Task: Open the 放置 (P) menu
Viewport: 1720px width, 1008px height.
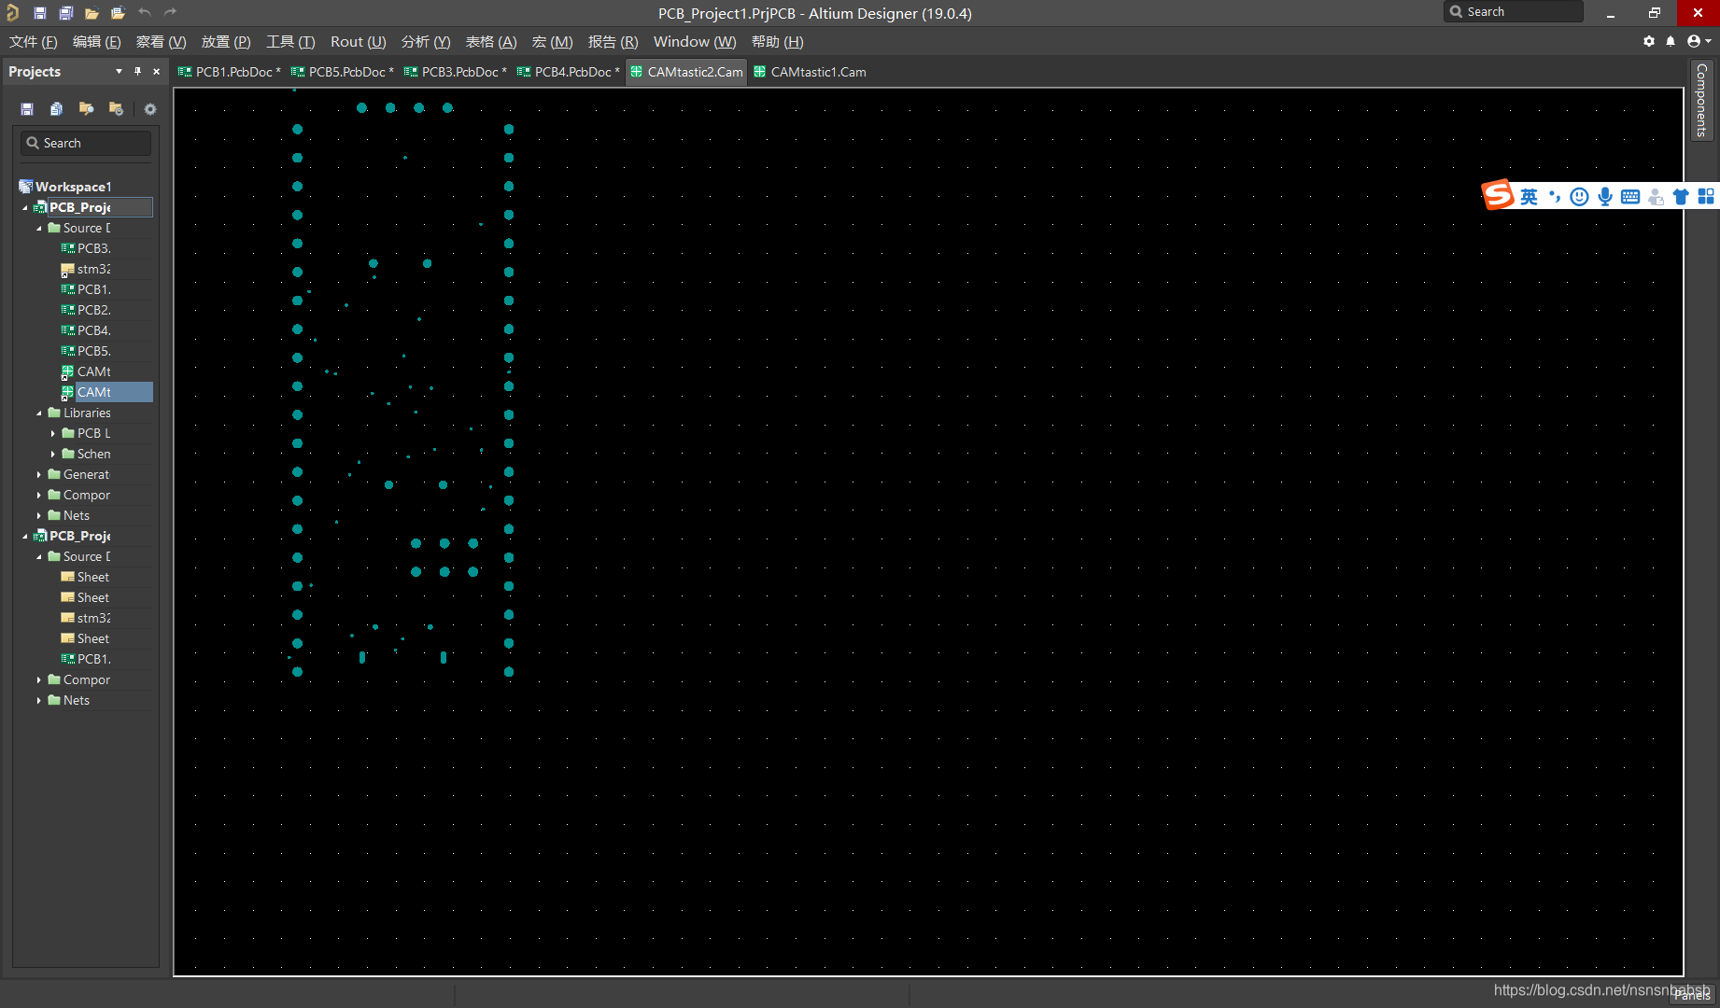Action: [226, 42]
